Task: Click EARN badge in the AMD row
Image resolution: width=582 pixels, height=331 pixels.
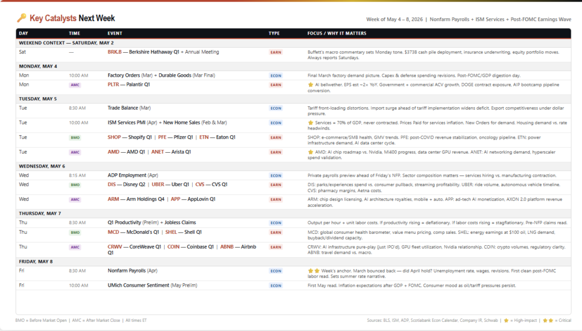Action: pyautogui.click(x=276, y=152)
